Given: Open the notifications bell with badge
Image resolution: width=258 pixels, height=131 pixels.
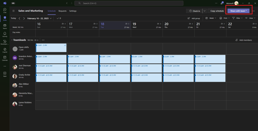Looking at the screenshot, I should (x=222, y=3).
